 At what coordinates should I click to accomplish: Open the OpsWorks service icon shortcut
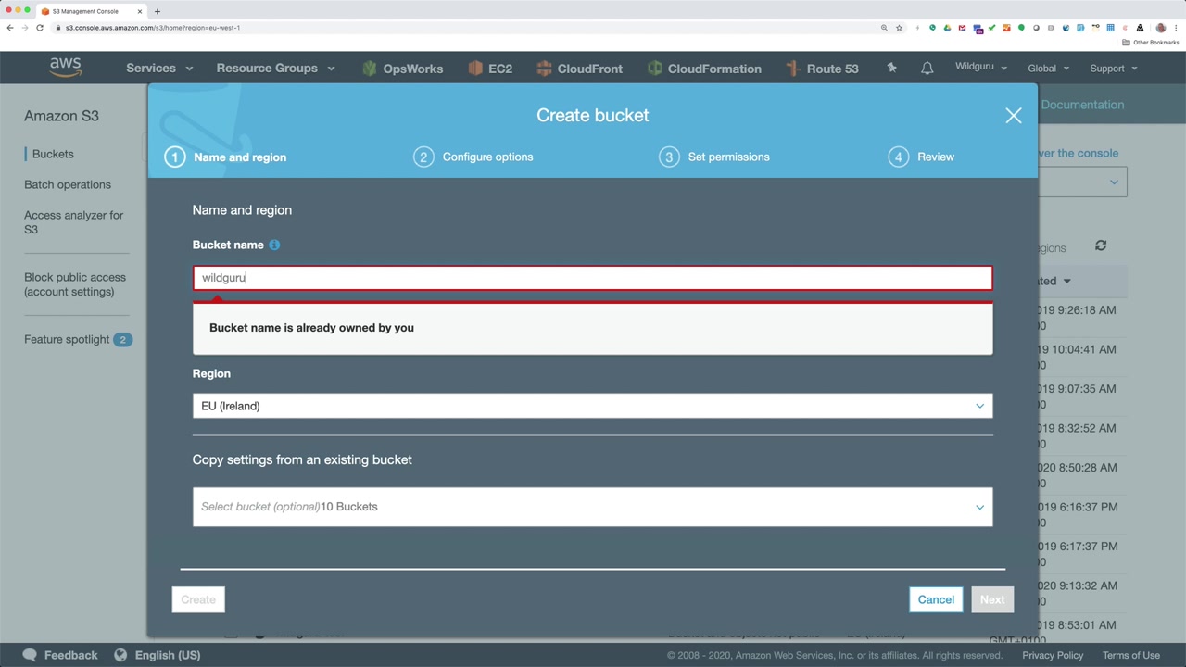click(370, 69)
